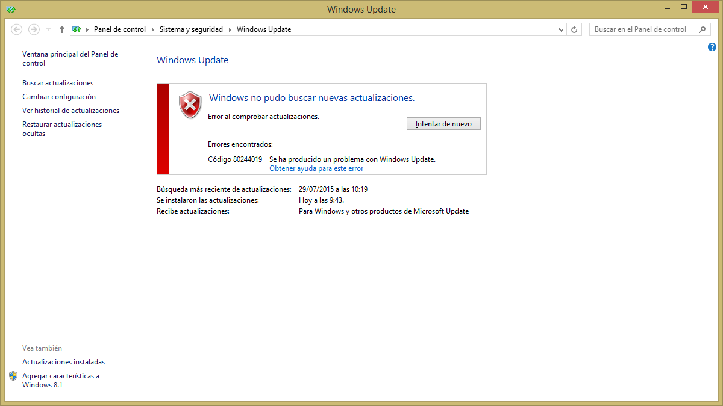Click the Errores encontrados label
The width and height of the screenshot is (723, 406).
click(x=240, y=144)
